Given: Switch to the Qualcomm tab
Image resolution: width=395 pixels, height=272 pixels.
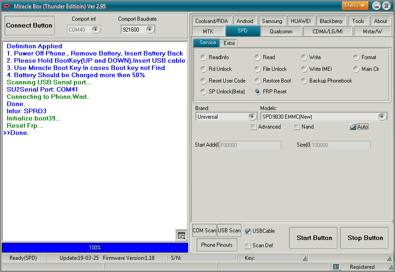Looking at the screenshot, I should (x=281, y=31).
